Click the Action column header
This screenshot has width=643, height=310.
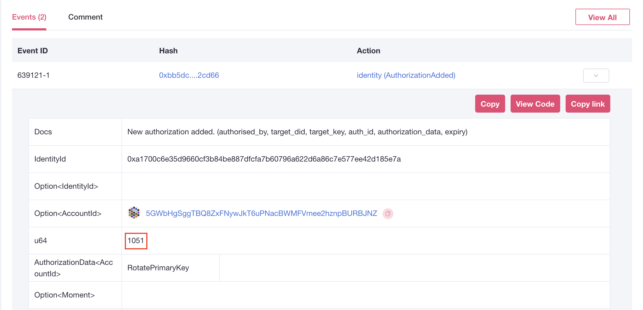point(368,51)
